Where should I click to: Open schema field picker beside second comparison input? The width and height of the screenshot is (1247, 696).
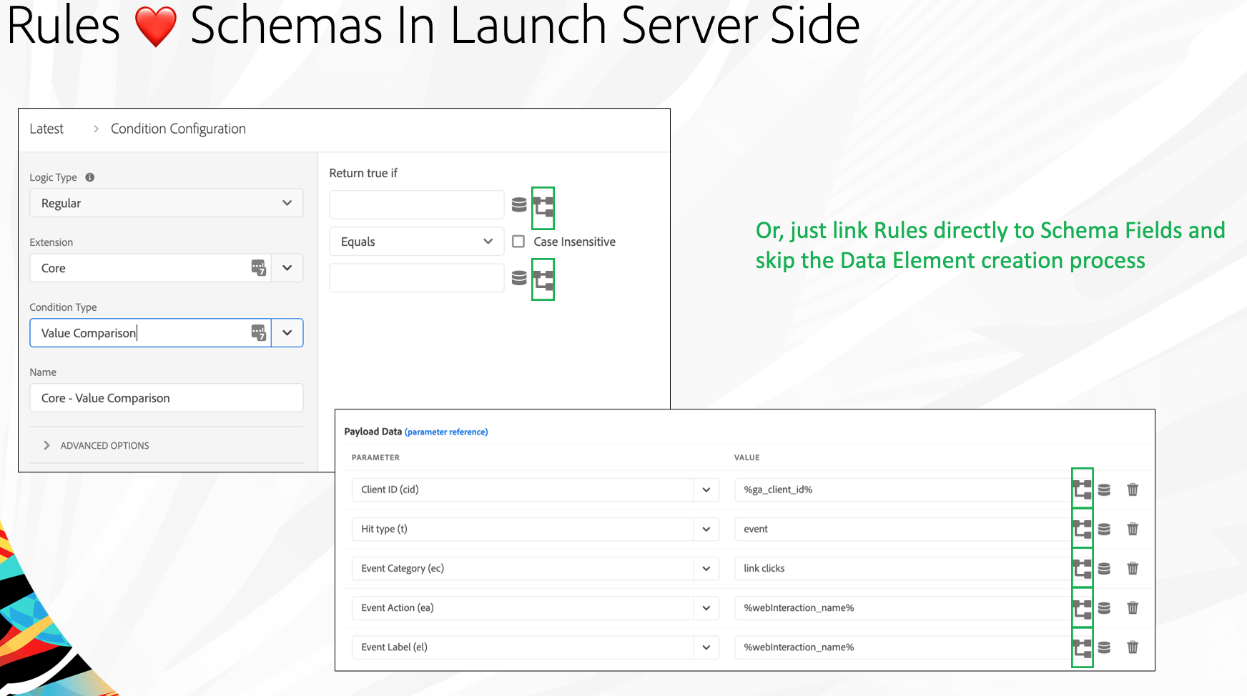point(543,279)
